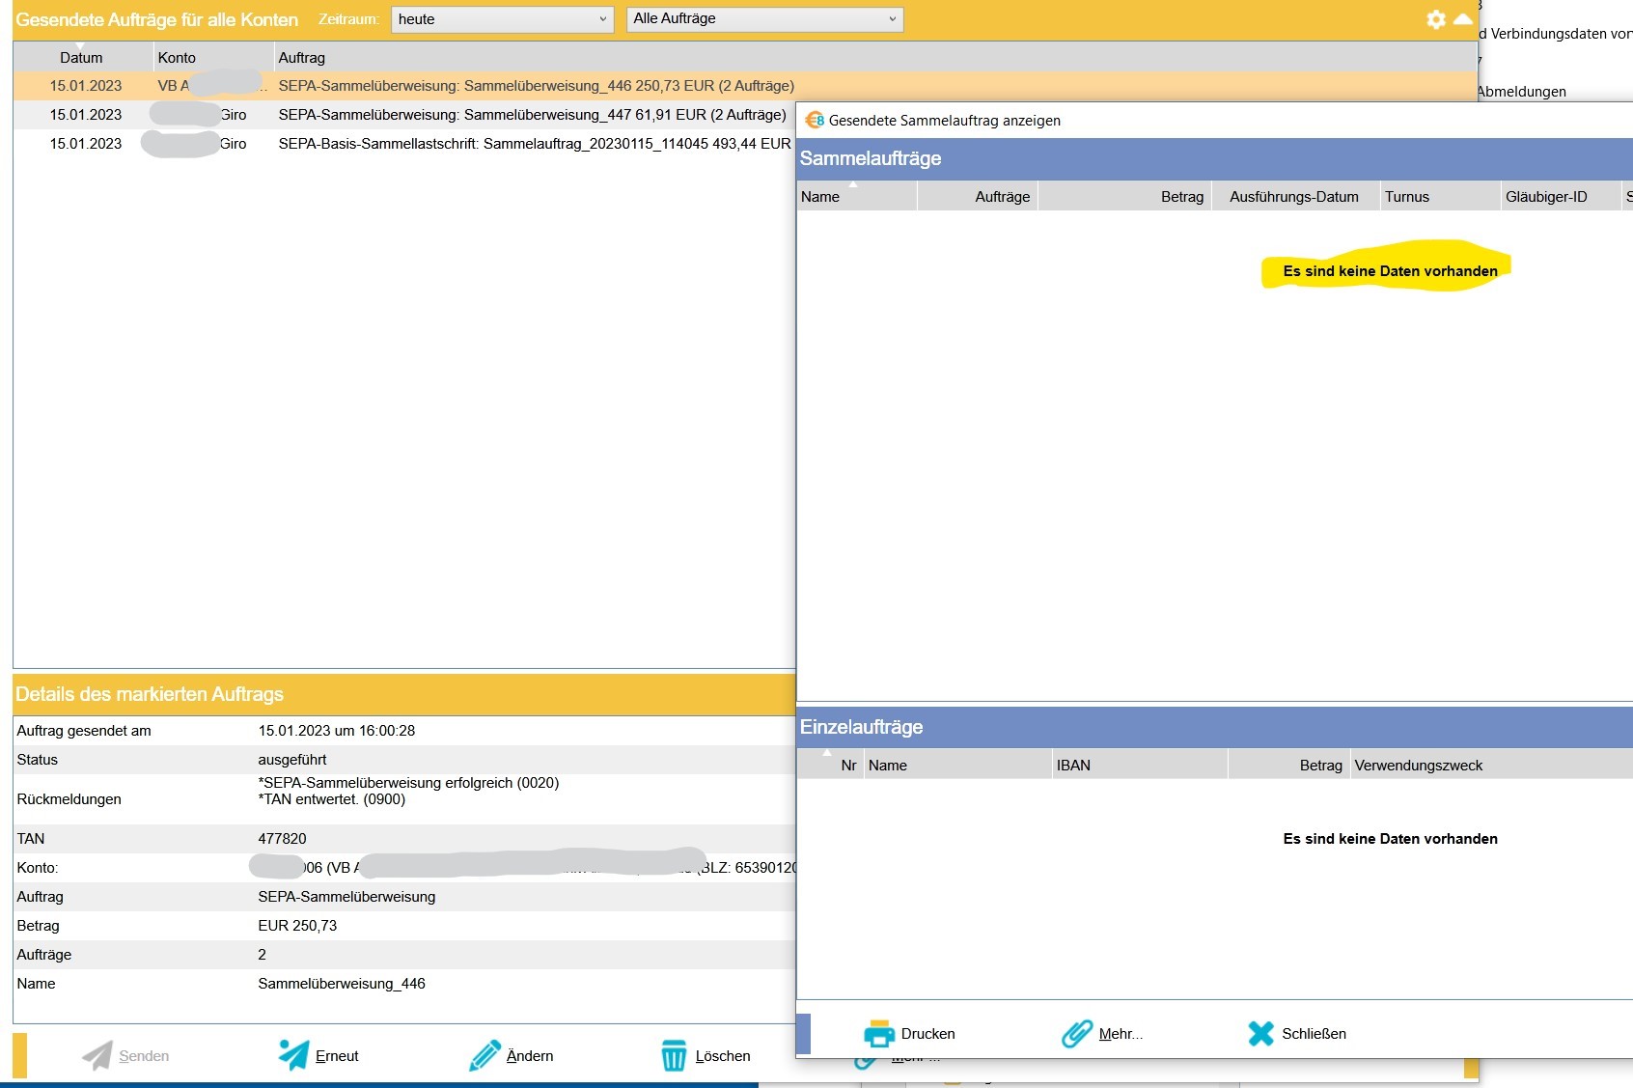Click the name value Sammelüberweisung_446 in details

342,984
